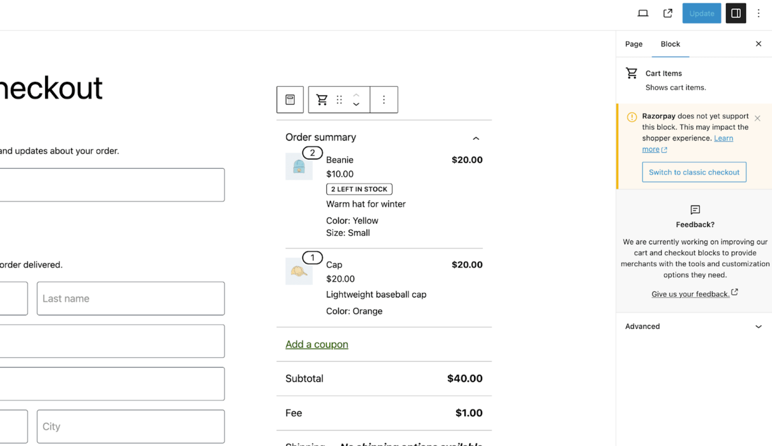The width and height of the screenshot is (772, 446).
Task: Grab the block drag handle icon
Action: pyautogui.click(x=339, y=100)
